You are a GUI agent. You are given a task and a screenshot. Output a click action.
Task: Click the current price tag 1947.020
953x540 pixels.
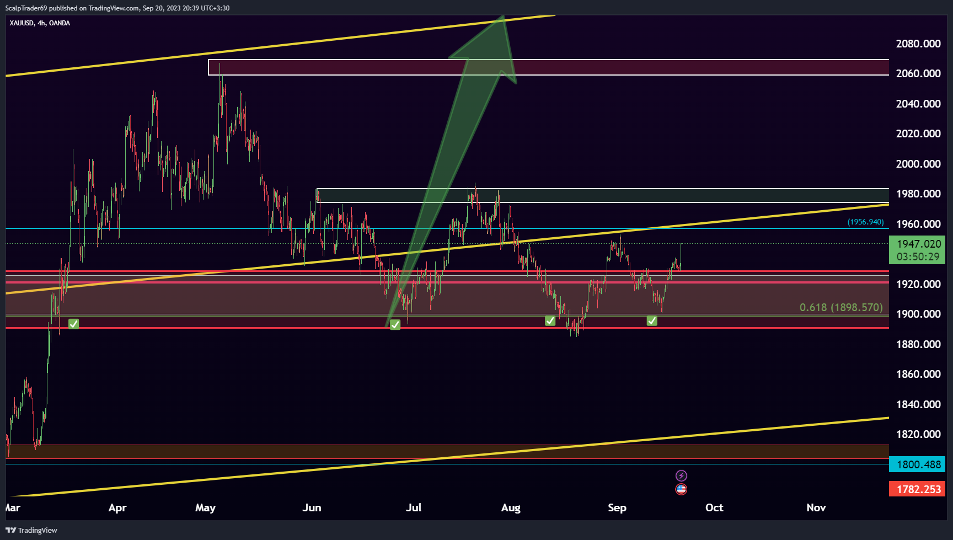click(x=919, y=244)
